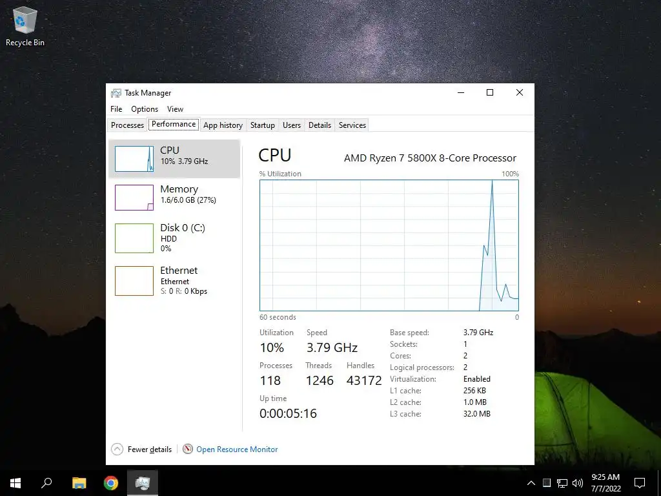Click the 118 processes value

tap(270, 380)
